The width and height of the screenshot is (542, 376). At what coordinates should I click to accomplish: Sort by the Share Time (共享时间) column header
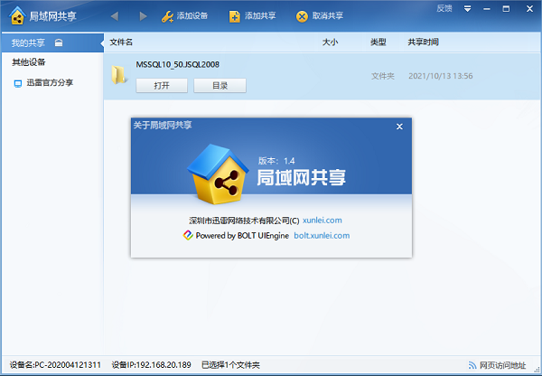(x=423, y=42)
